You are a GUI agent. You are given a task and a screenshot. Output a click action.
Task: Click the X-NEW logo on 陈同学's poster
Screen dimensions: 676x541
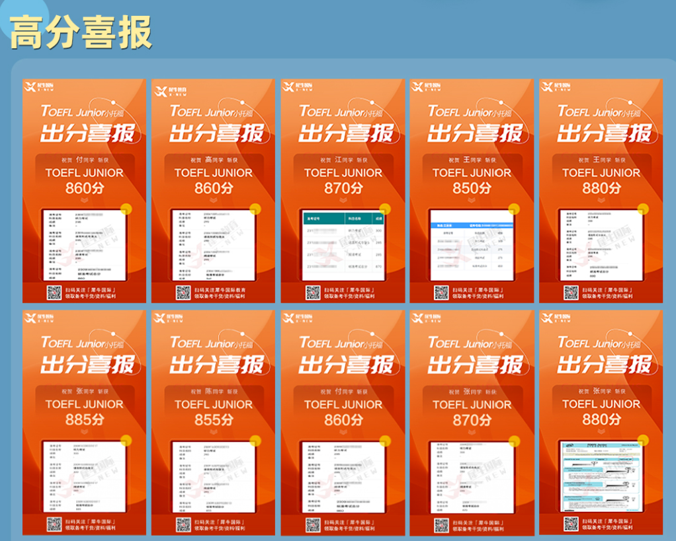pos(168,318)
